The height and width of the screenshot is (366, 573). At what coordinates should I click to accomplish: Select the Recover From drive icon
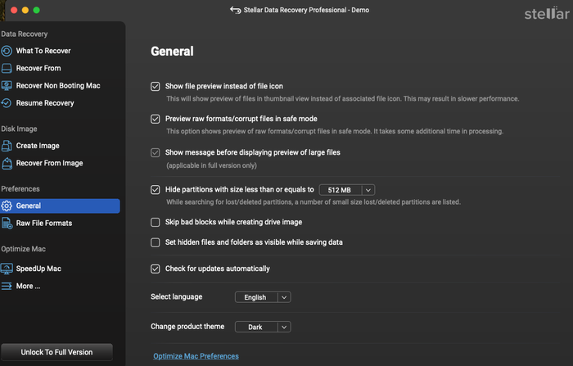[x=7, y=69]
